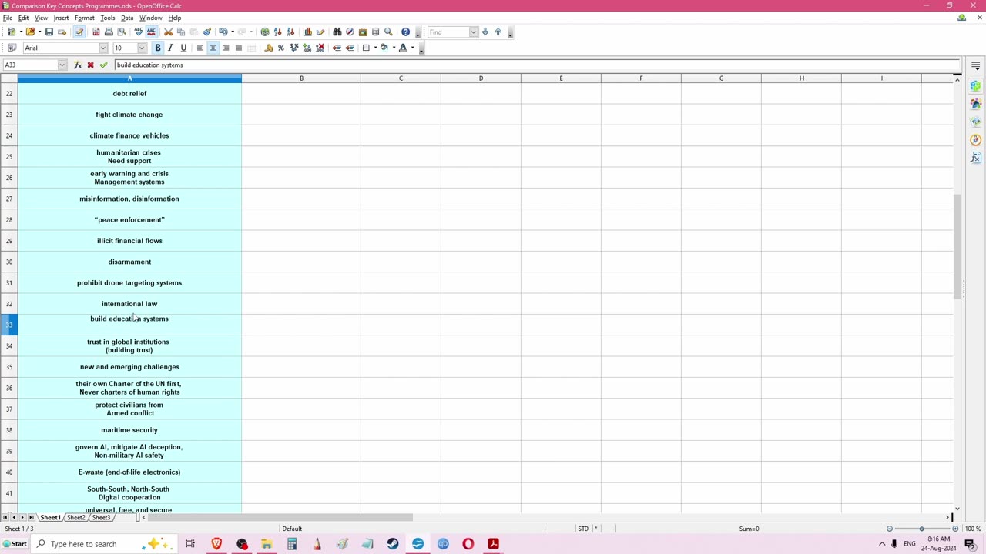Accept cell entry with green checkmark
The height and width of the screenshot is (554, 986).
point(103,65)
